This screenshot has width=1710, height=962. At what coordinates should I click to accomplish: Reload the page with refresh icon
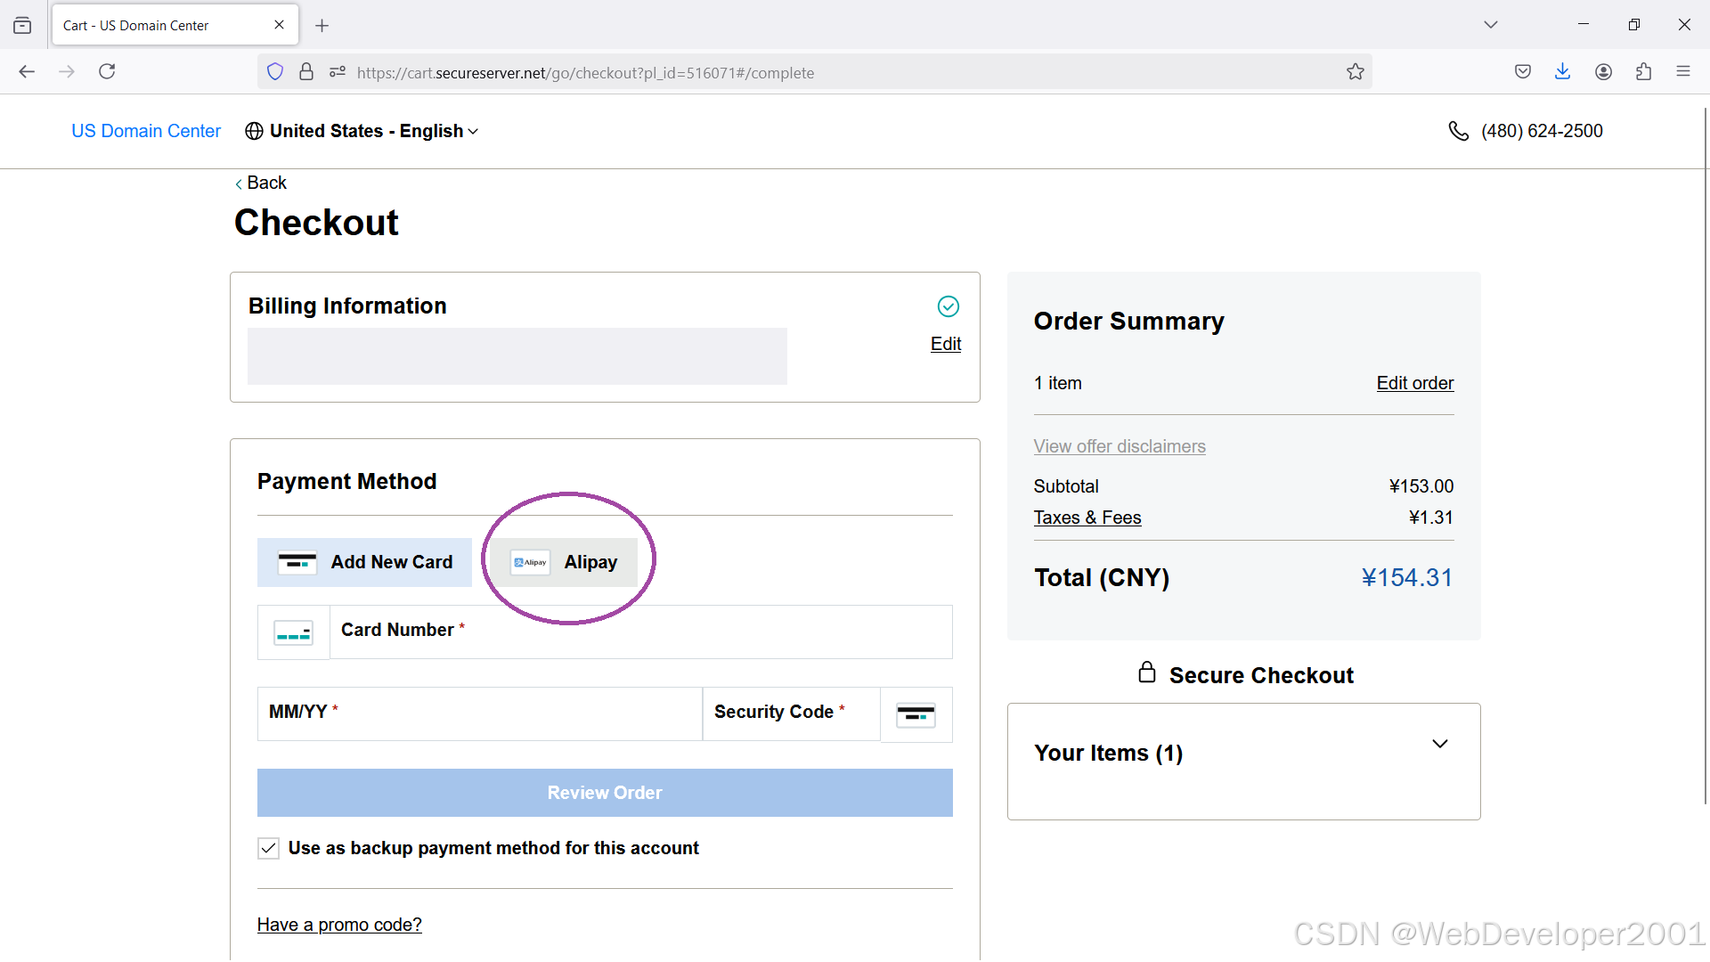107,72
